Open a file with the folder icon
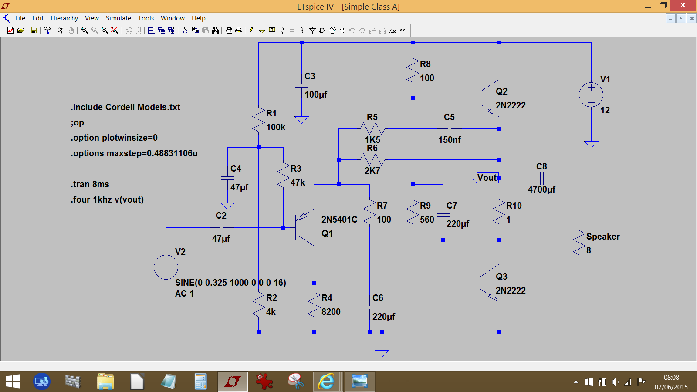 (20, 30)
